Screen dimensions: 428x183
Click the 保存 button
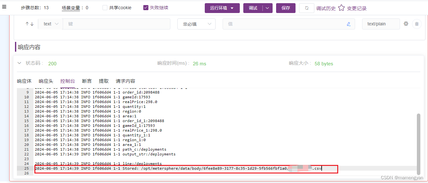click(x=285, y=8)
